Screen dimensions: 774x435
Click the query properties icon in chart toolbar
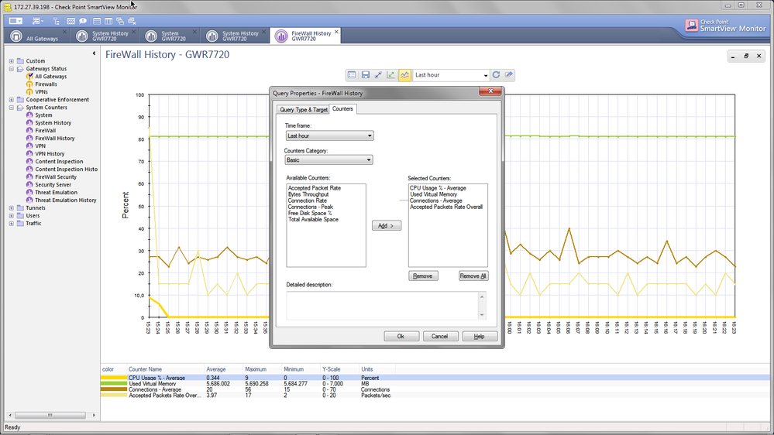tap(352, 75)
